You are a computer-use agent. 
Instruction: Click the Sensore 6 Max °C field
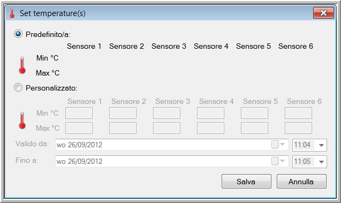(298, 128)
